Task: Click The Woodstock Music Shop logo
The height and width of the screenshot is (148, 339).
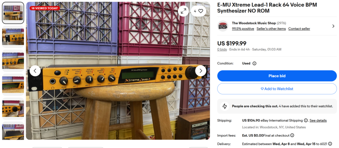Action: point(223,26)
